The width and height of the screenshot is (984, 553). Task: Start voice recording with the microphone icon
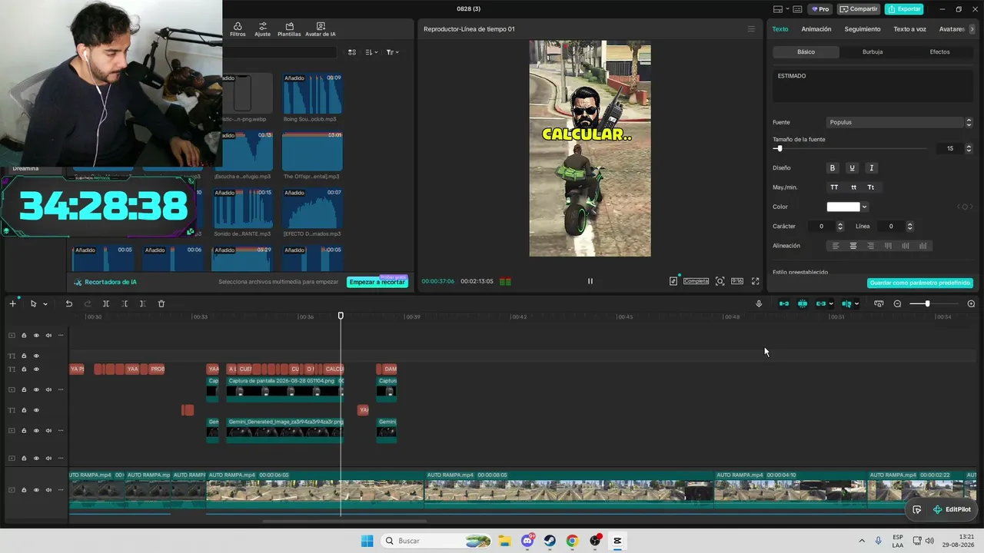pos(759,303)
